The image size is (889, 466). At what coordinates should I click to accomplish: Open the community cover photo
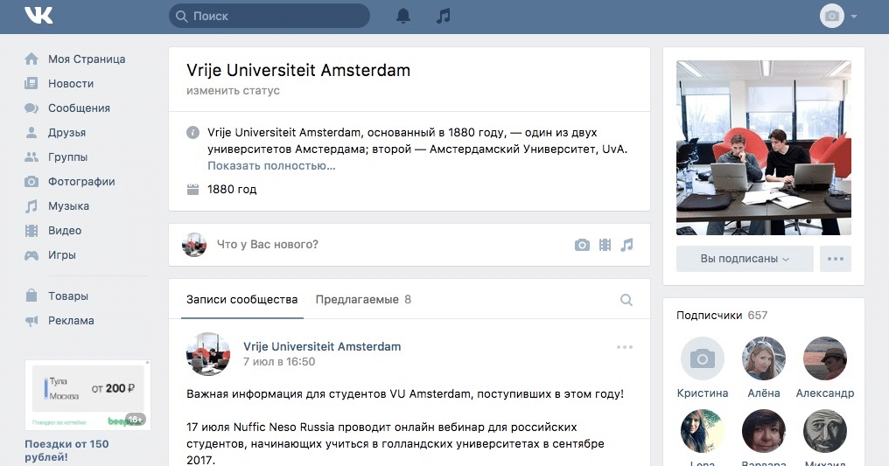[x=764, y=148]
